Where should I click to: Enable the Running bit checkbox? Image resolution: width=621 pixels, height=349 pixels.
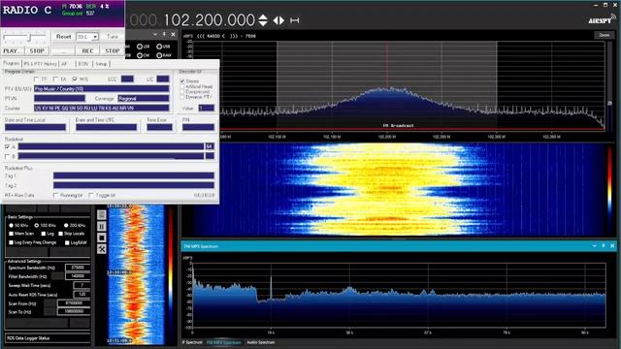(56, 195)
